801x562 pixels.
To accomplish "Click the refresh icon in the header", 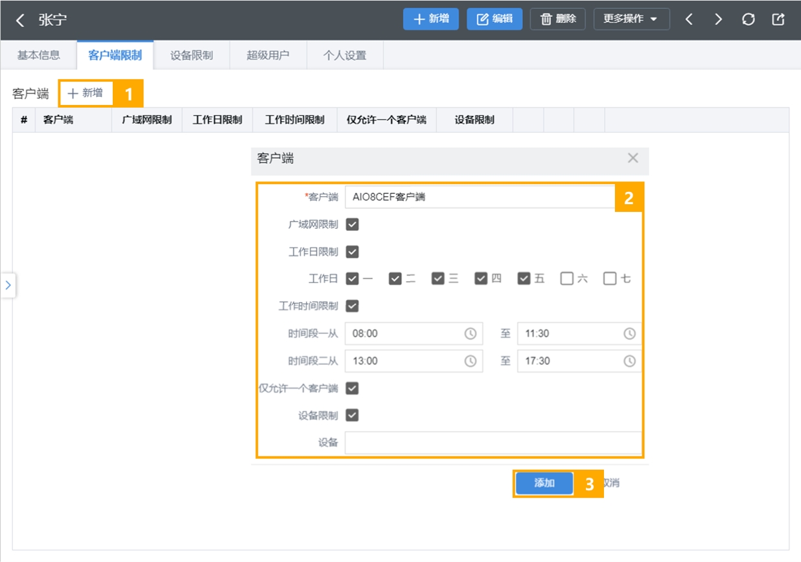I will click(x=749, y=19).
